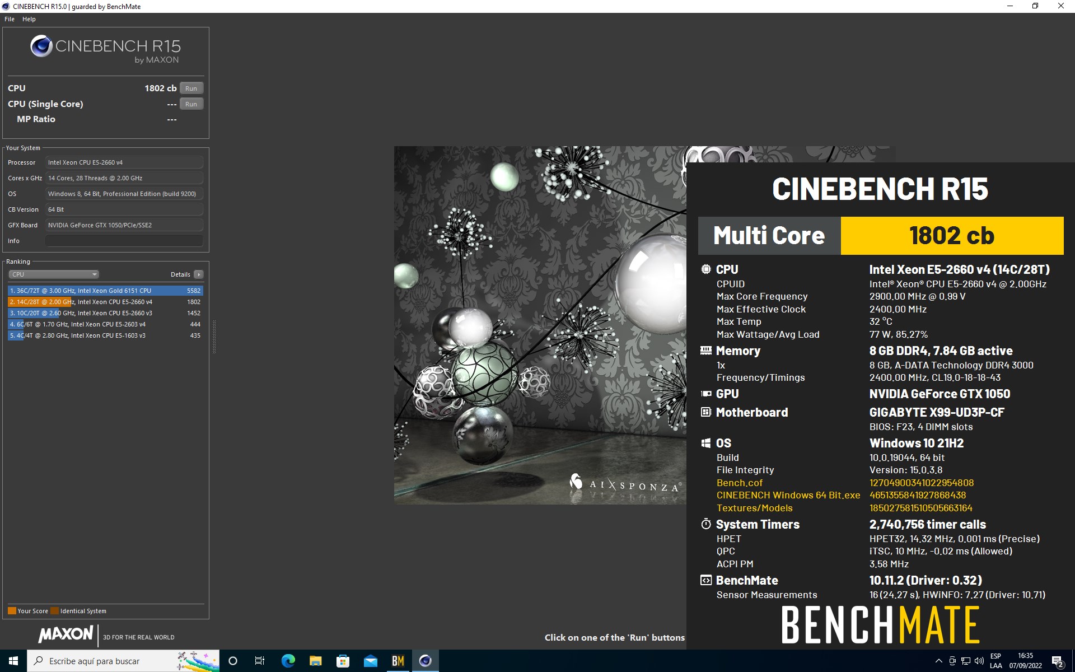Click the System Timers stopwatch icon
Viewport: 1075px width, 672px height.
click(706, 524)
